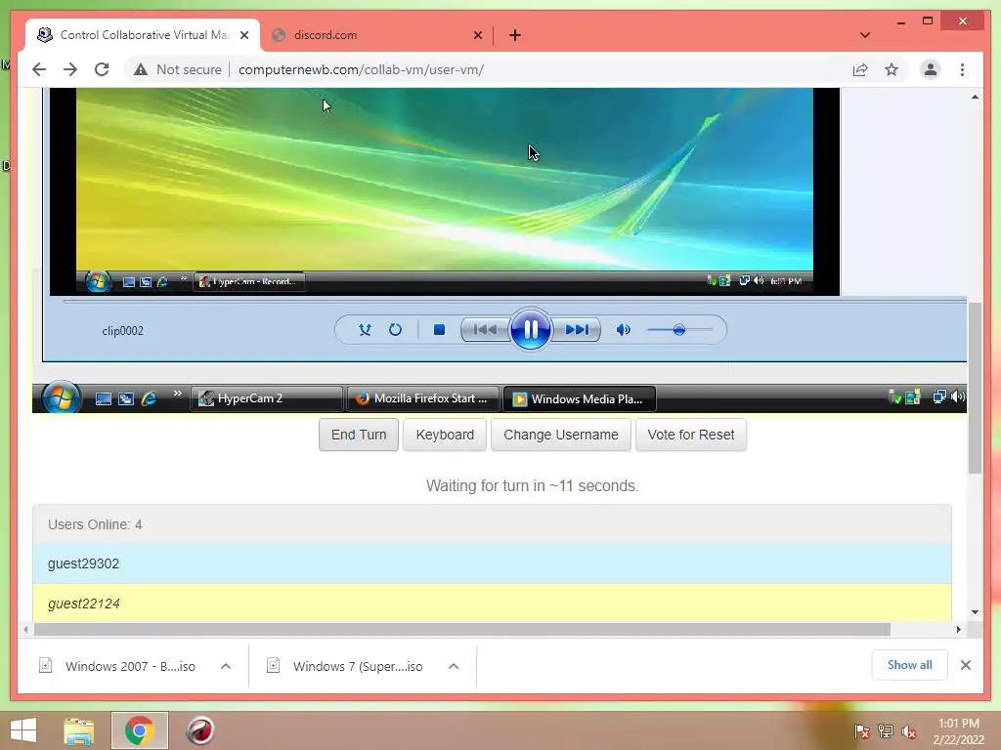Click the VM tray volume speaker icon
The height and width of the screenshot is (750, 1001).
pyautogui.click(x=958, y=396)
